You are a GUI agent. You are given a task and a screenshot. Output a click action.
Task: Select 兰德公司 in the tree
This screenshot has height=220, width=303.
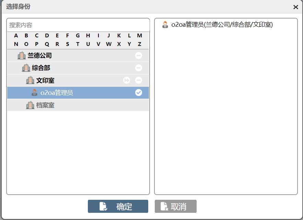point(78,56)
